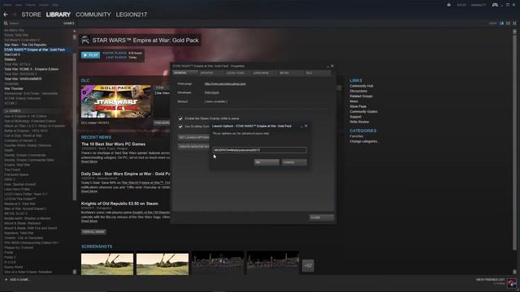Click the library list vertical scrollbar
This screenshot has width=520, height=292.
[74, 126]
